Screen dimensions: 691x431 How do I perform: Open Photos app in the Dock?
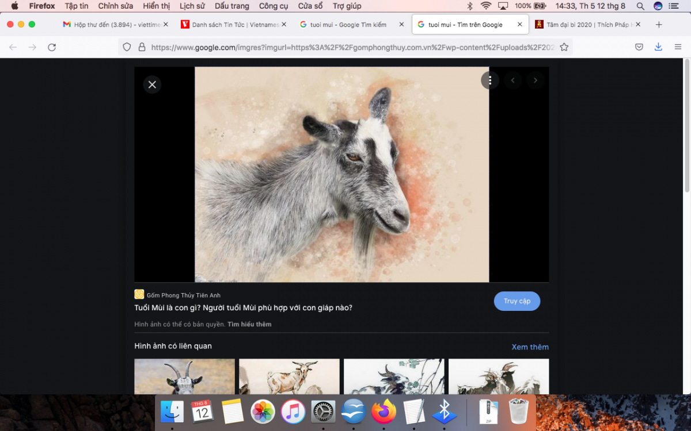click(x=263, y=412)
